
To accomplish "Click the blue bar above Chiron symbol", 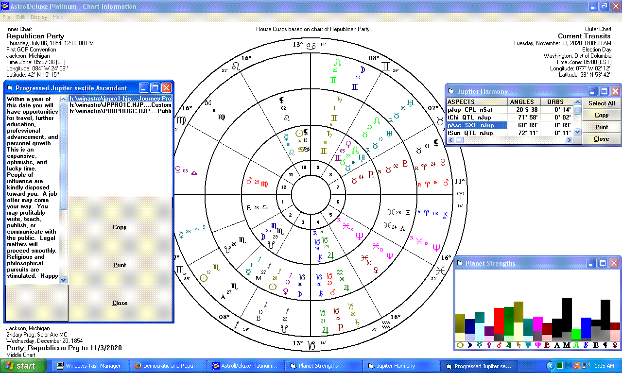I will point(586,329).
